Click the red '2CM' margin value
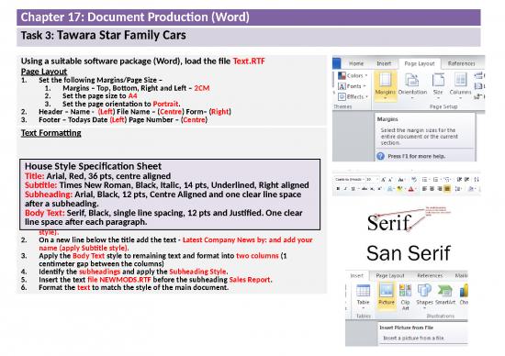 point(202,88)
